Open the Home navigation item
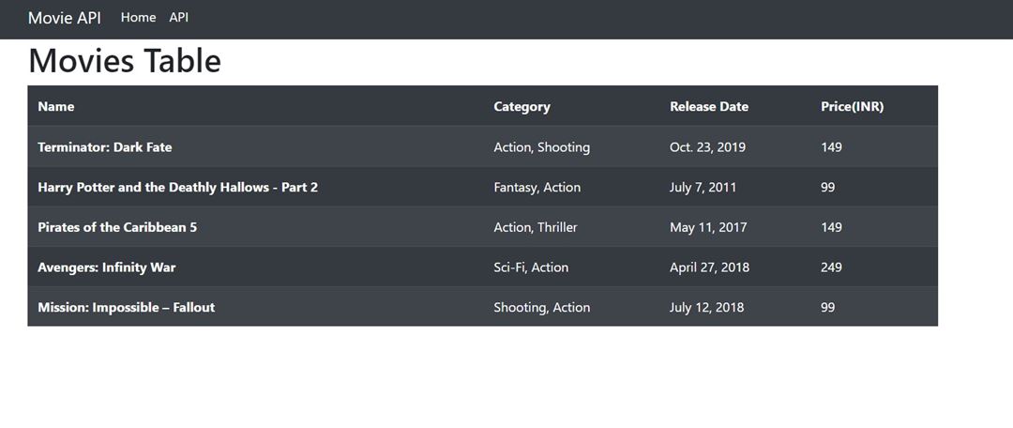Image resolution: width=1013 pixels, height=428 pixels. 138,18
